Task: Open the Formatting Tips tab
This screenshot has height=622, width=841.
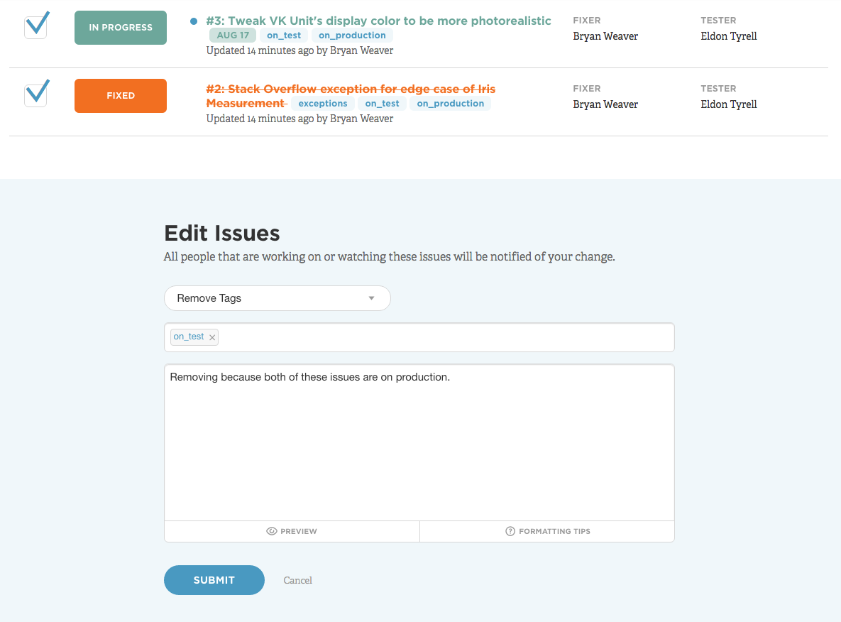Action: [x=547, y=531]
